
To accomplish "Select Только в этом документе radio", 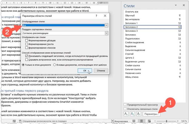I will (23, 65).
